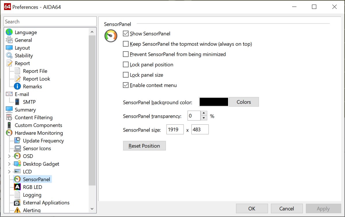Click the Update Frequency icon
Screen dimensions: 345x217
[17, 141]
